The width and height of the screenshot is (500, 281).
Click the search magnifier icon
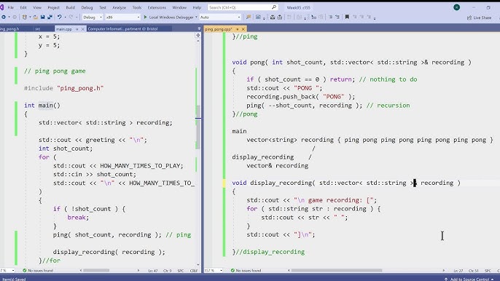pos(274,7)
